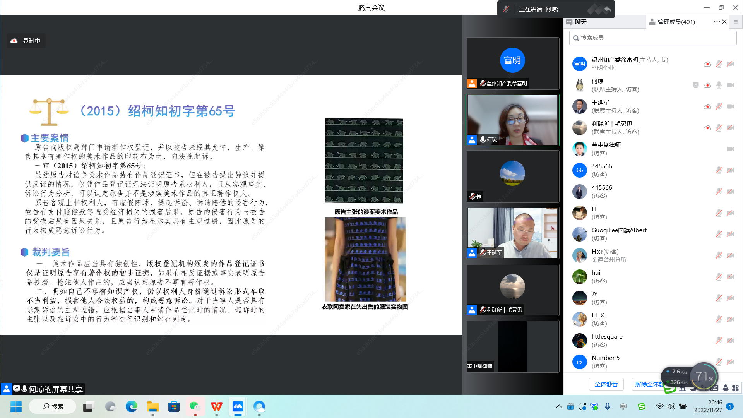
Task: Expand hidden system tray icons chevron
Action: pos(559,406)
